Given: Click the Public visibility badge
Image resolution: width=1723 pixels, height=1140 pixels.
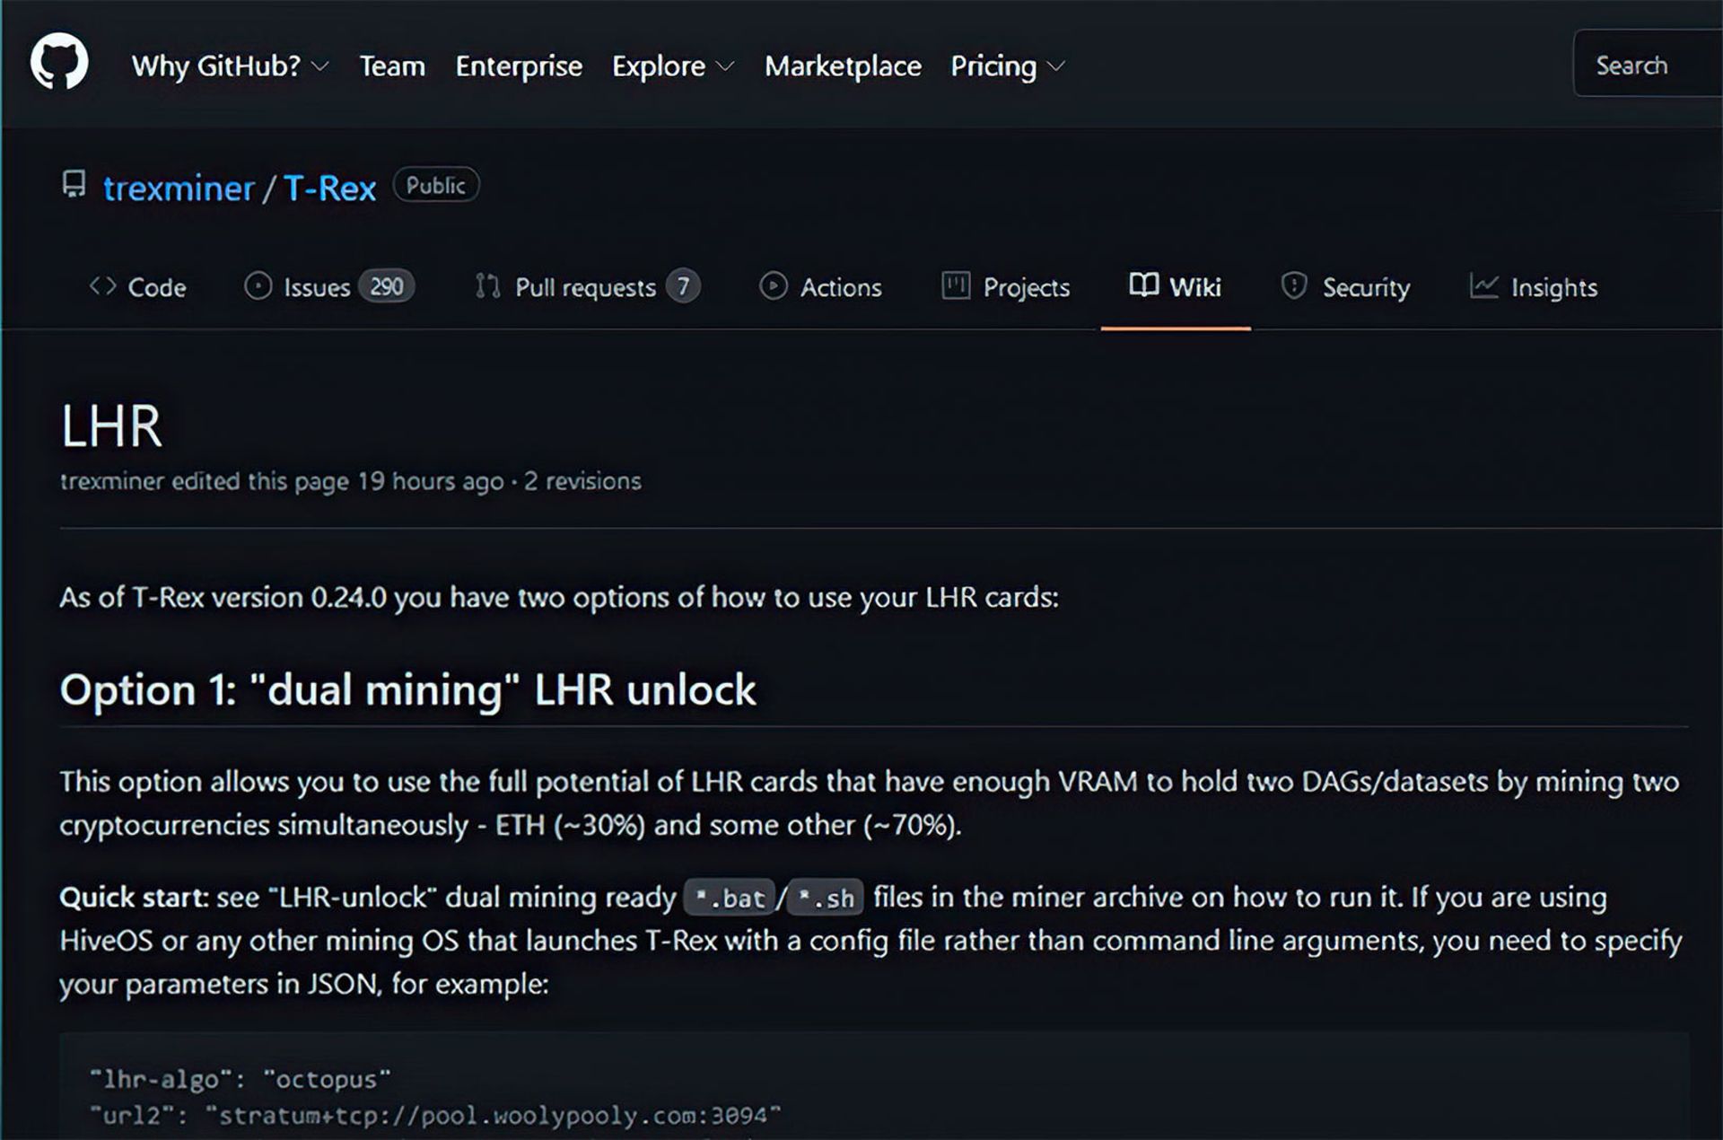Looking at the screenshot, I should coord(436,185).
